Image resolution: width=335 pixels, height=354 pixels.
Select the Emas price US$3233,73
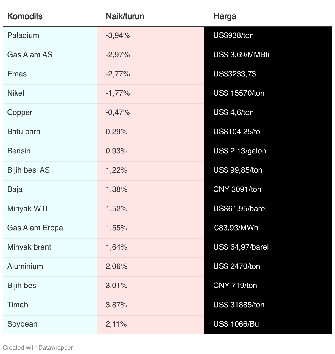235,74
